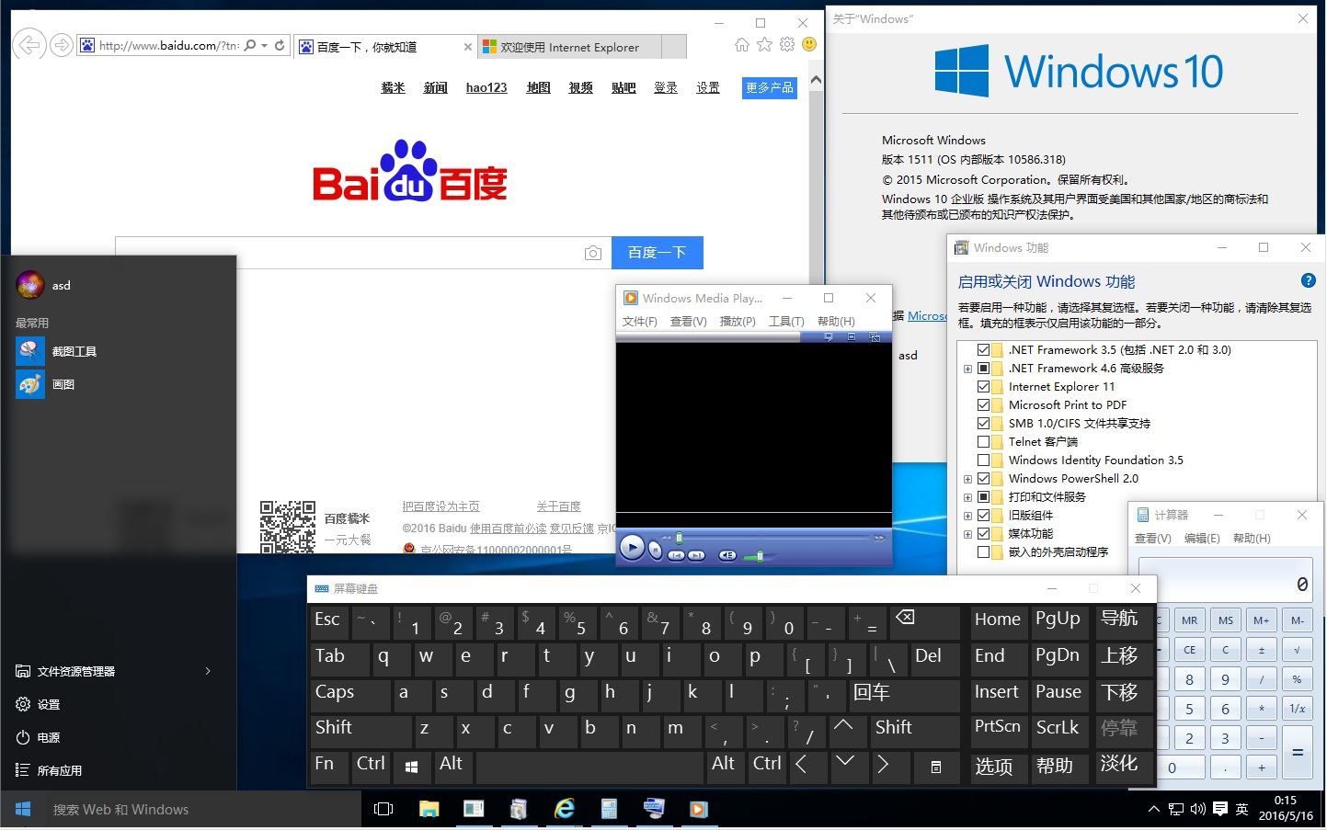The height and width of the screenshot is (830, 1327).
Task: Open the search magnifier in the IE address bar
Action: (249, 45)
